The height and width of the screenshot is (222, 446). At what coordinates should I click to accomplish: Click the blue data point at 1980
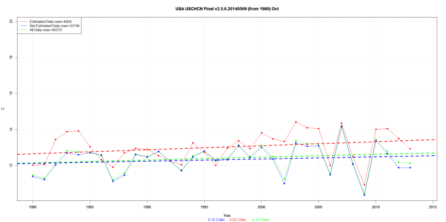32,176
